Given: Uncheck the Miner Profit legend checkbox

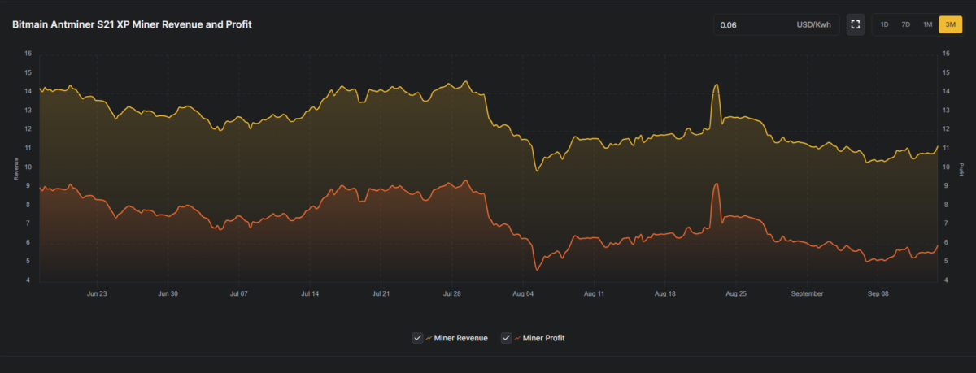Looking at the screenshot, I should coord(505,337).
